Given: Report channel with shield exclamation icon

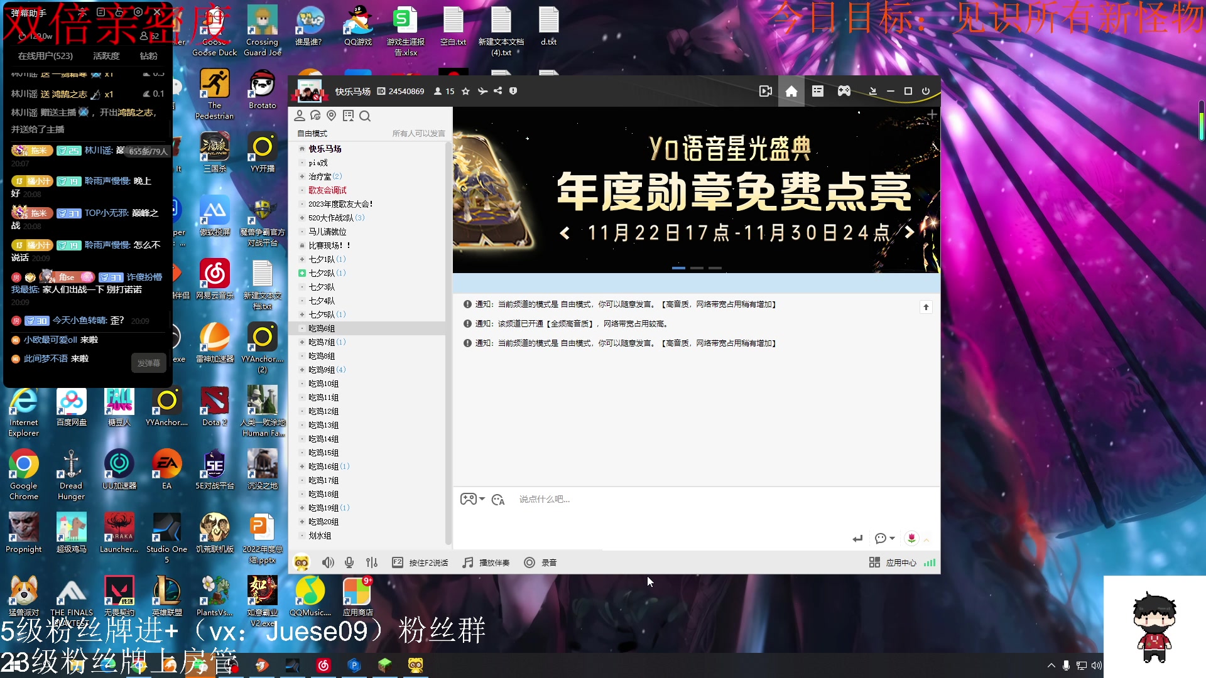Looking at the screenshot, I should point(513,91).
